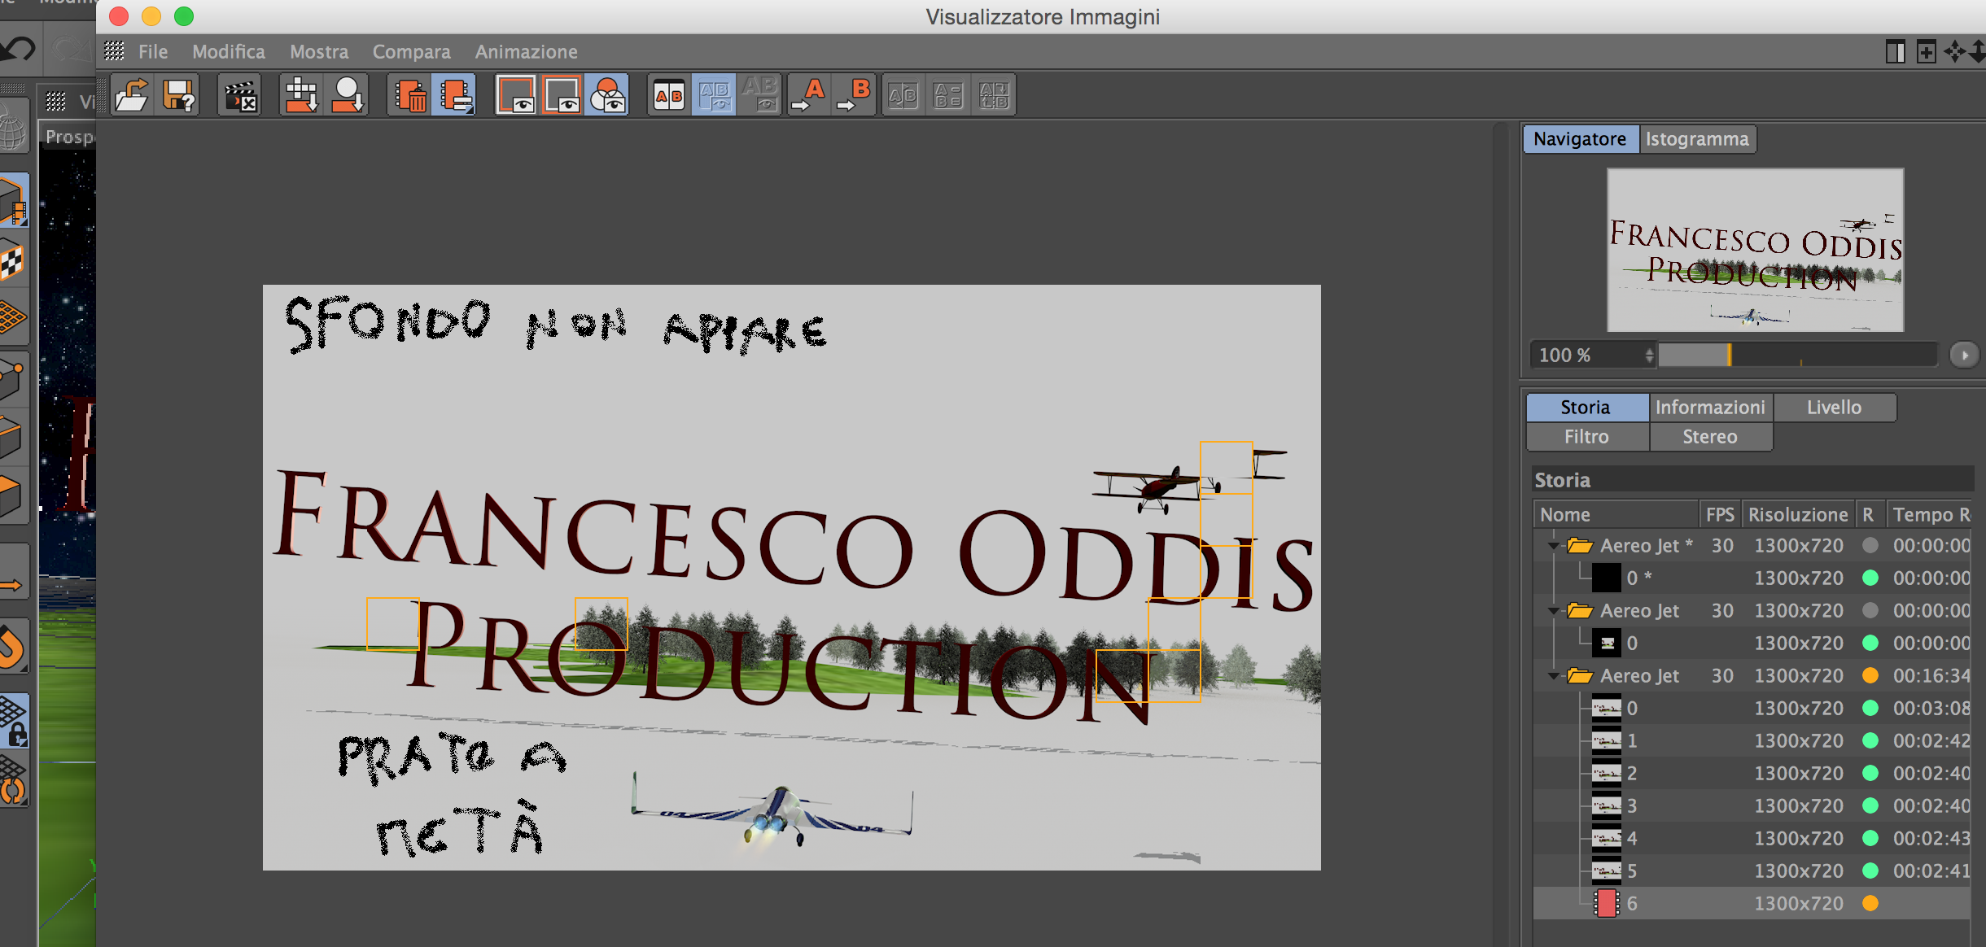
Task: Collapse the first Aereo Jet * folder
Action: 1553,546
